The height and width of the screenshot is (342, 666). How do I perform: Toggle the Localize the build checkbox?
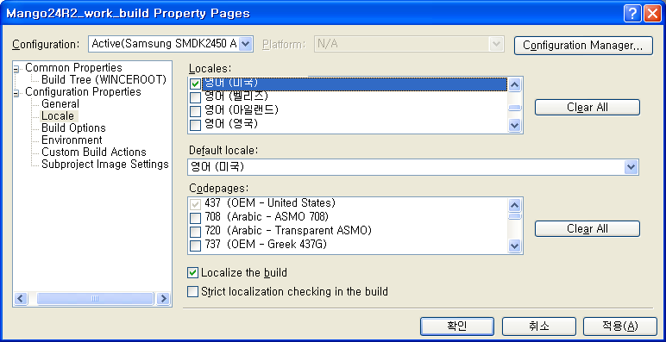[193, 272]
